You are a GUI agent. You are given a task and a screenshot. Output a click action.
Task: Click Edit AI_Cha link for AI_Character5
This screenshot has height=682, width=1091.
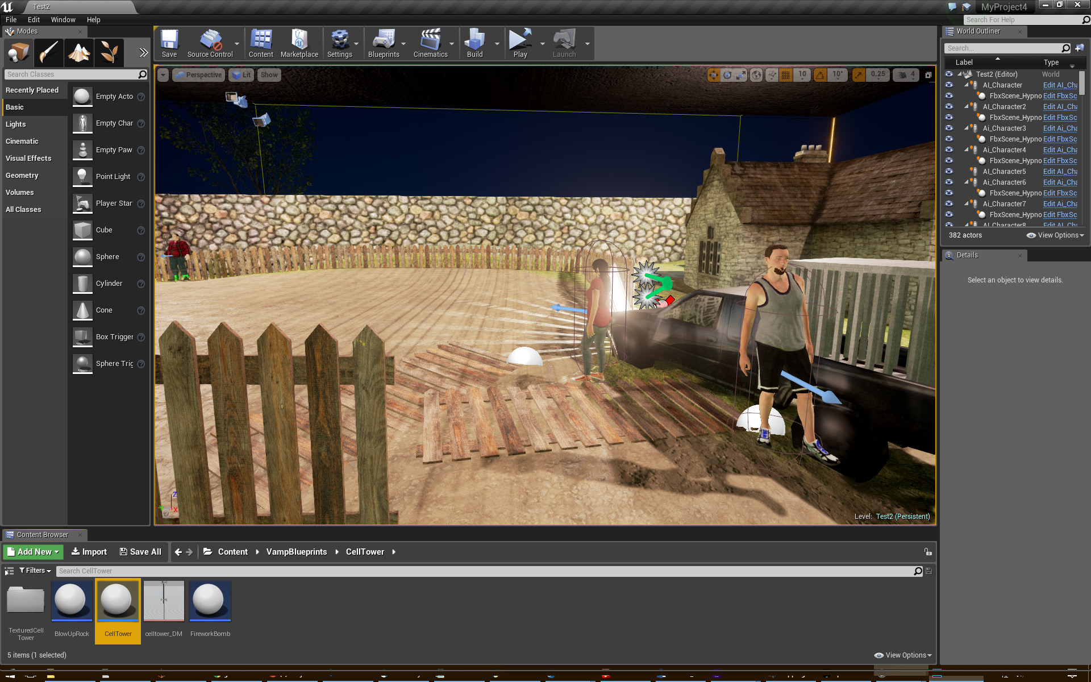click(x=1060, y=172)
